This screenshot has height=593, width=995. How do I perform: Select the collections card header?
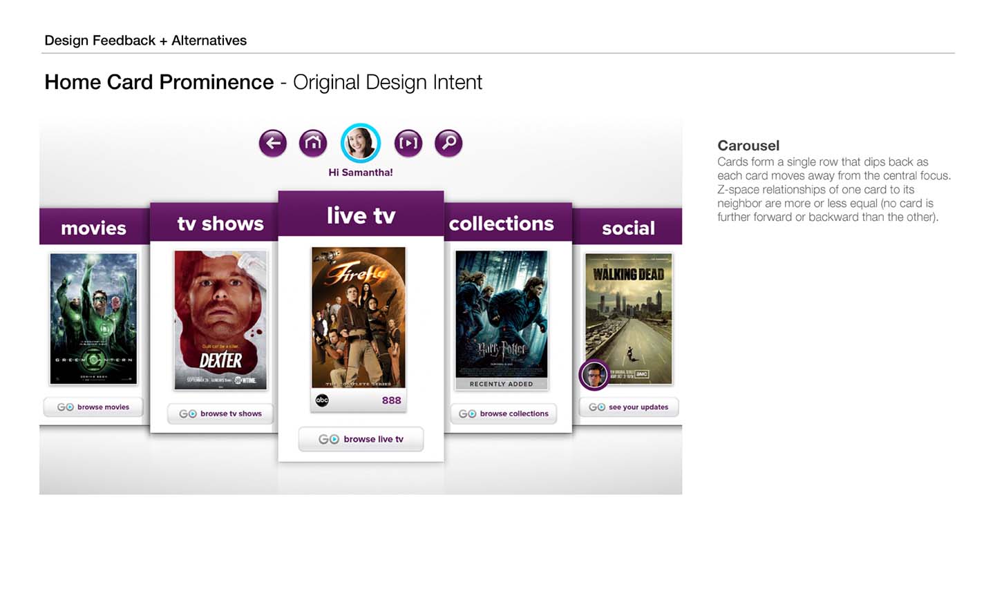(x=508, y=222)
